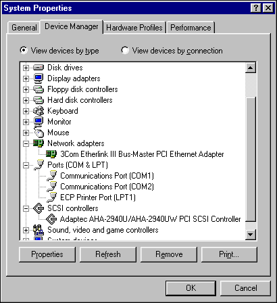Open the Performance tab
Viewport: 277px width, 303px height.
(x=191, y=28)
